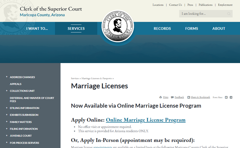
Task: Select Marriage Licenses & Passports breadcrumb
Action: [x=97, y=78]
